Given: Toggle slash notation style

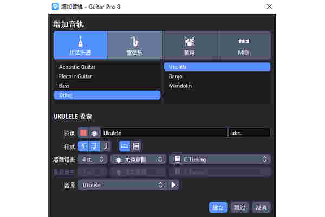Looking at the screenshot, I should coord(105,146).
